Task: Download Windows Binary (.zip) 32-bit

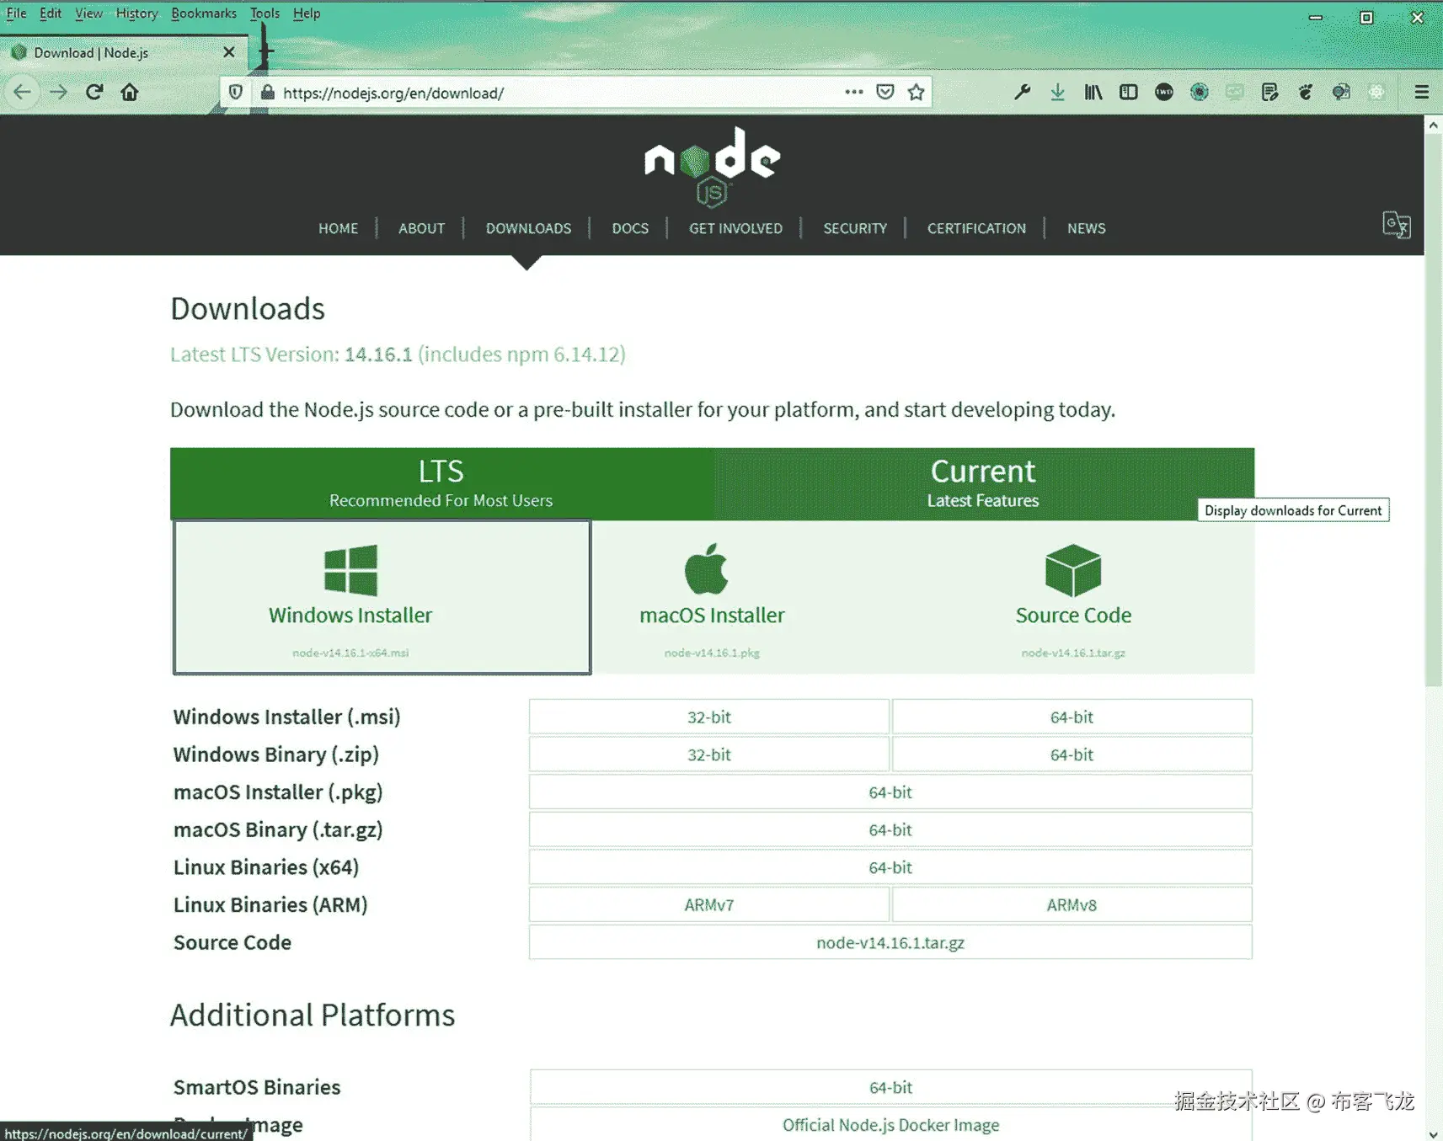Action: 709,754
